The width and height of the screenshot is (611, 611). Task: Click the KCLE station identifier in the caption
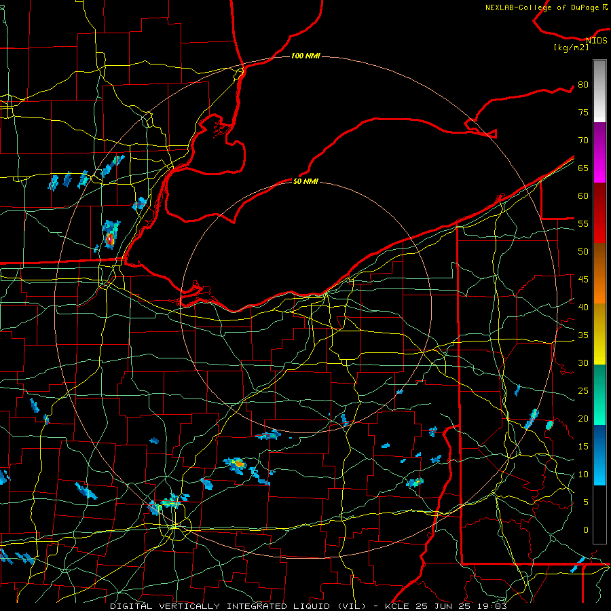397,606
